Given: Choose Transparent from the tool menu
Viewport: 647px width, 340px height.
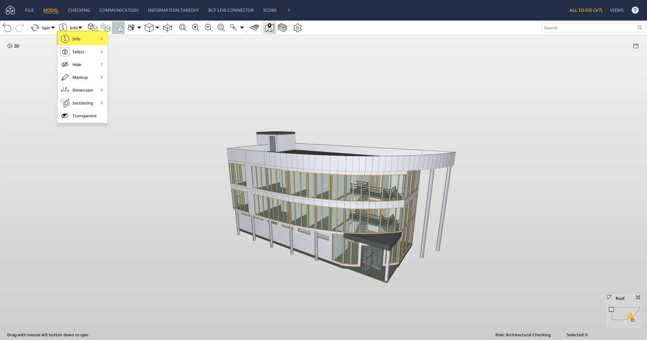Looking at the screenshot, I should click(x=82, y=116).
